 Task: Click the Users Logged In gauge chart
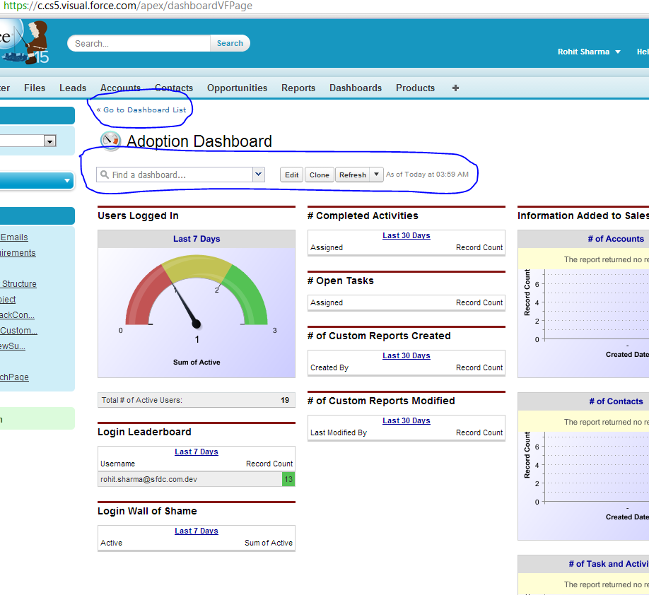click(197, 305)
